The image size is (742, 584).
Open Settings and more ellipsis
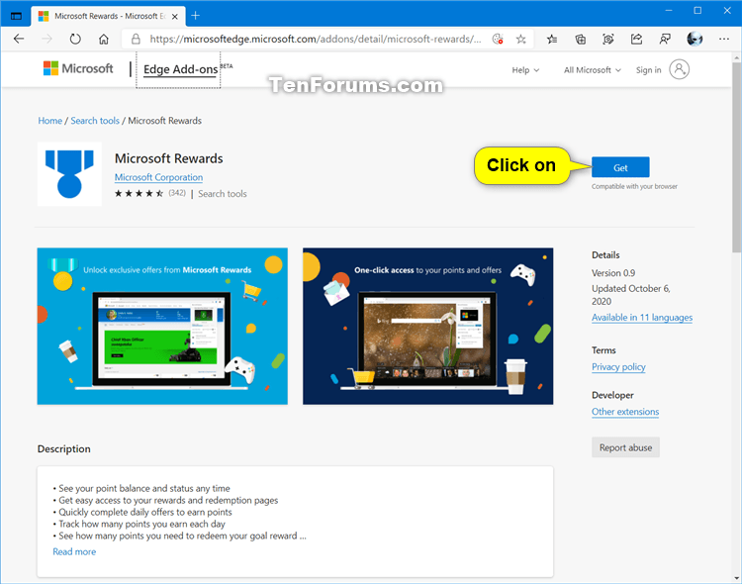coord(724,39)
